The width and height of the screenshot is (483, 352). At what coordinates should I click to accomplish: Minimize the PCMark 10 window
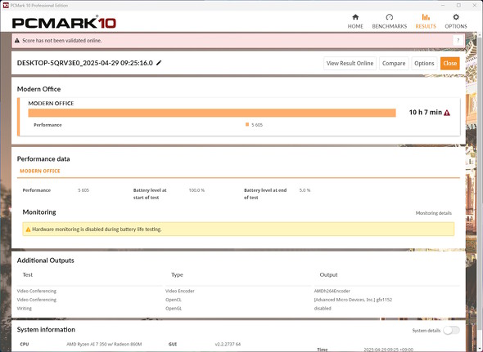pyautogui.click(x=443, y=5)
